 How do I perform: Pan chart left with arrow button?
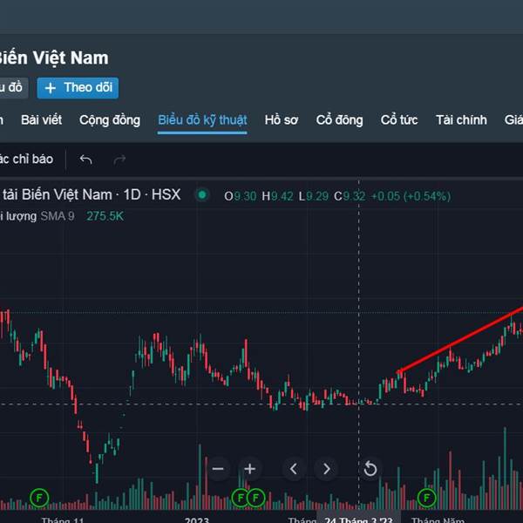pyautogui.click(x=294, y=469)
